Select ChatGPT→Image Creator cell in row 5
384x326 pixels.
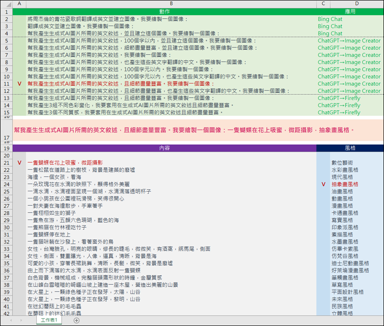coord(350,41)
